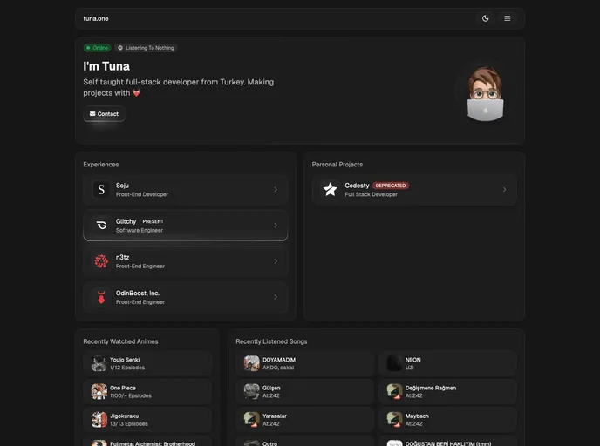Open the hamburger menu icon
600x446 pixels.
tap(507, 18)
